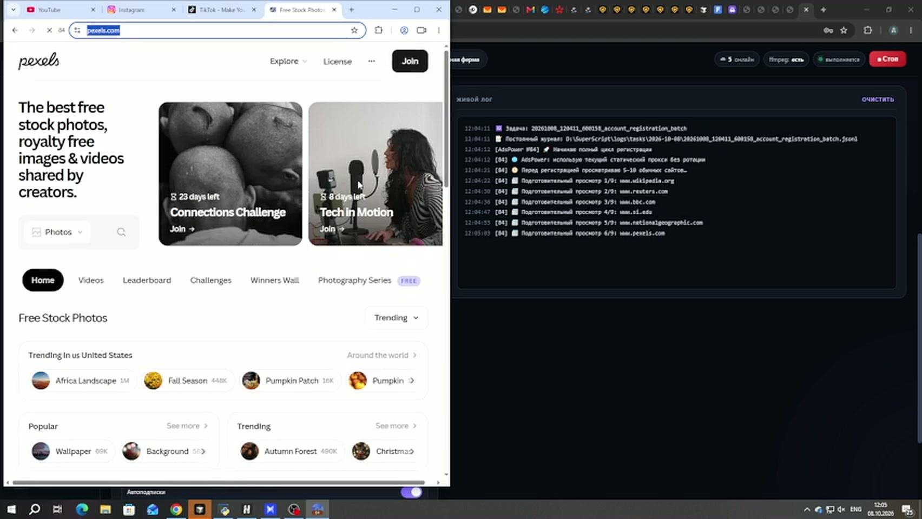
Task: Open the Trending sort dropdown
Action: click(397, 318)
